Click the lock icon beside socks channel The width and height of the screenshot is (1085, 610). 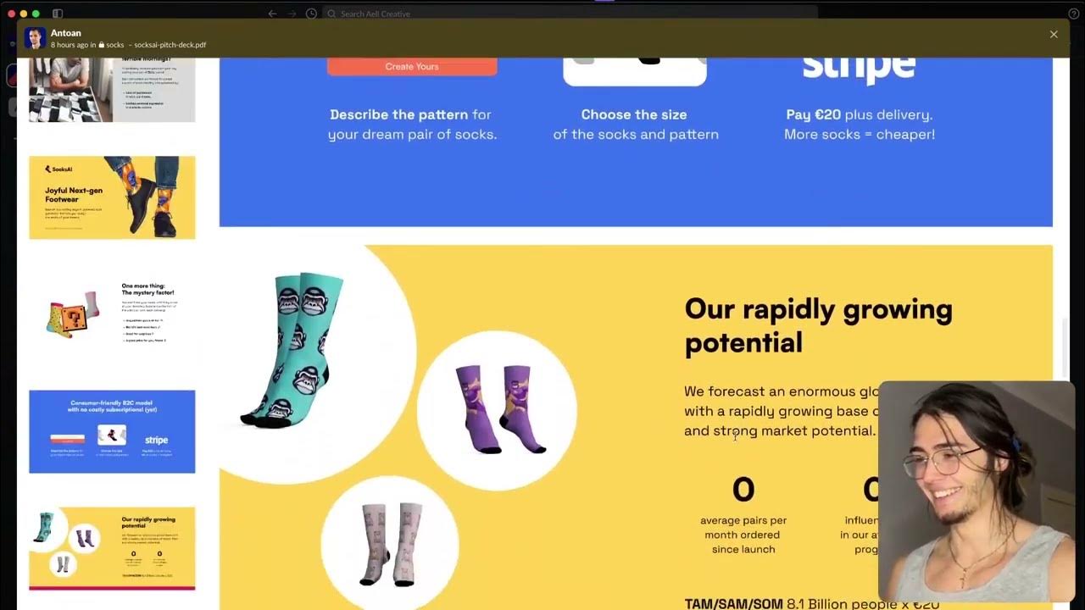[102, 45]
